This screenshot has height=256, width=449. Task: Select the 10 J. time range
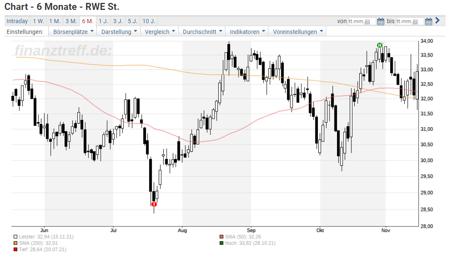click(148, 21)
